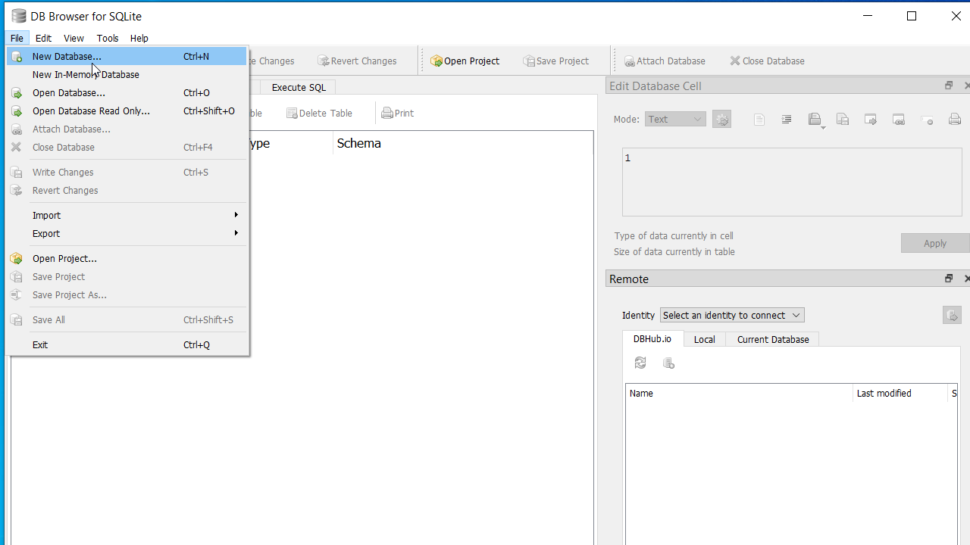Screen dimensions: 970x545
Task: Click the clone database icon in Remote
Action: coord(668,363)
